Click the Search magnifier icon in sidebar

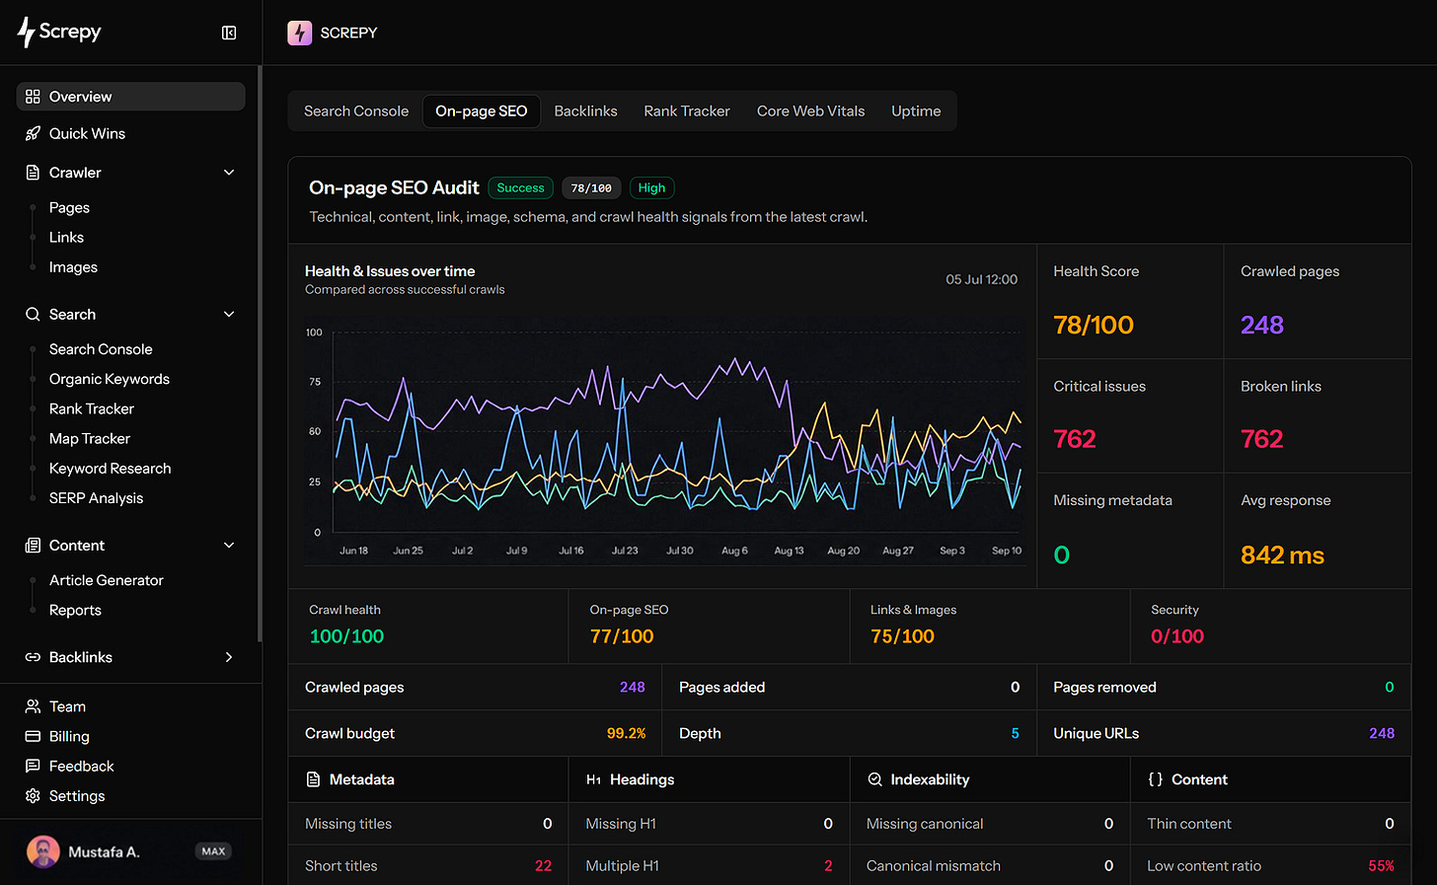tap(33, 315)
